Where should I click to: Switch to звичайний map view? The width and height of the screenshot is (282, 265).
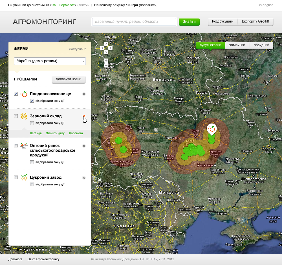click(237, 45)
